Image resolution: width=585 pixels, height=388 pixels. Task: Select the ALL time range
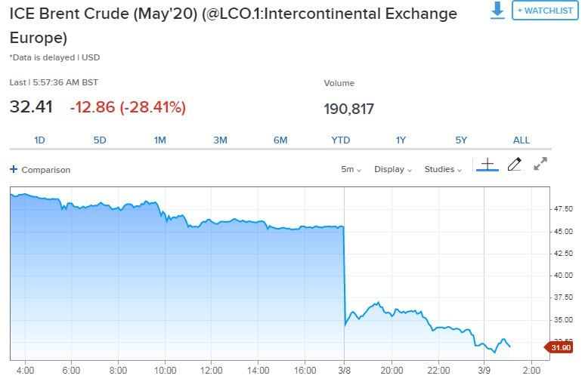522,140
